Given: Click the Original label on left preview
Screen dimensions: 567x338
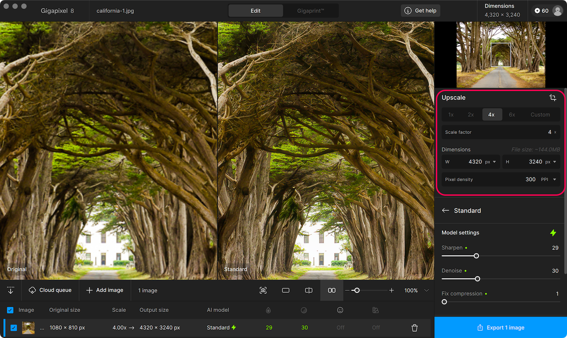Looking at the screenshot, I should 17,269.
